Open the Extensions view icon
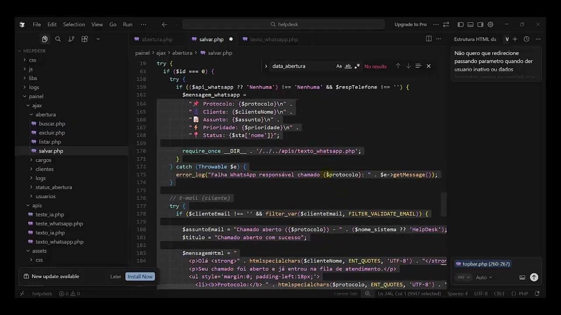The image size is (561, 315). [85, 39]
